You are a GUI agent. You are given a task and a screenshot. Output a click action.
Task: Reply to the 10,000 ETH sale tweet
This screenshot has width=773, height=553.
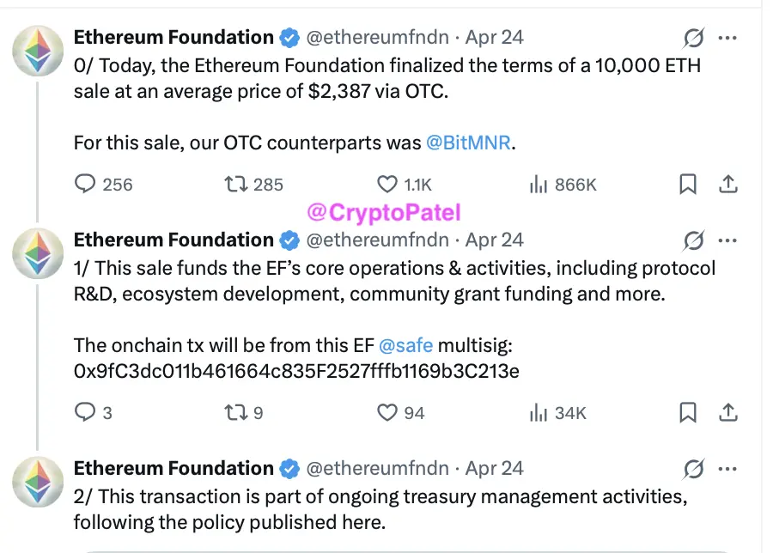[x=86, y=185]
